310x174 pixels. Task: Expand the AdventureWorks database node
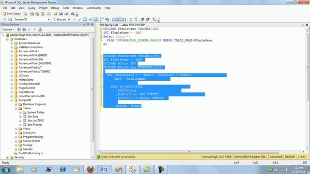12,51
